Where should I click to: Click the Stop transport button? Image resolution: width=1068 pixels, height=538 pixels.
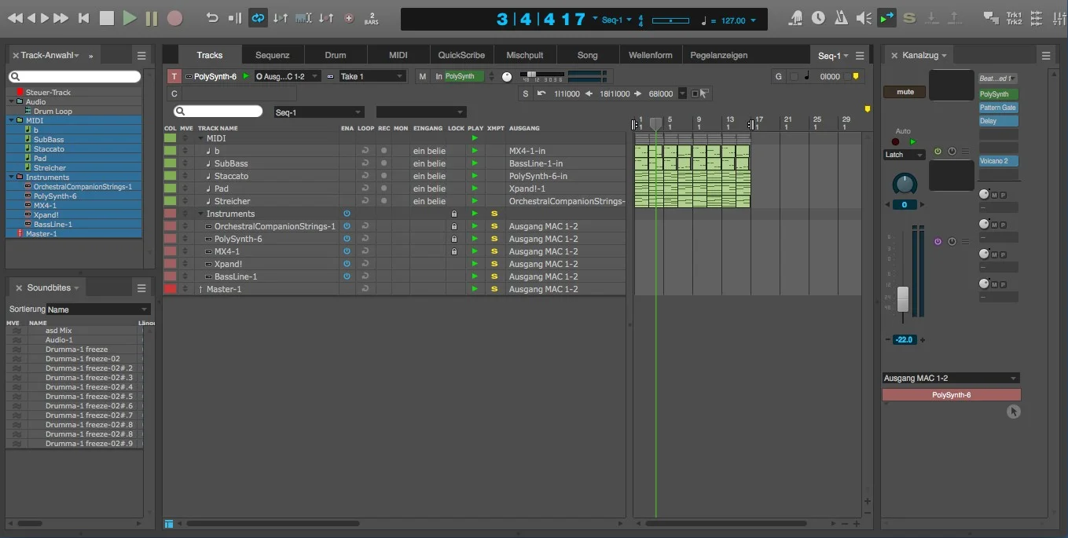point(107,17)
